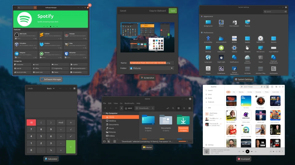This screenshot has height=165, width=295.
Task: Click the play button in musicpod
Action: point(247,152)
